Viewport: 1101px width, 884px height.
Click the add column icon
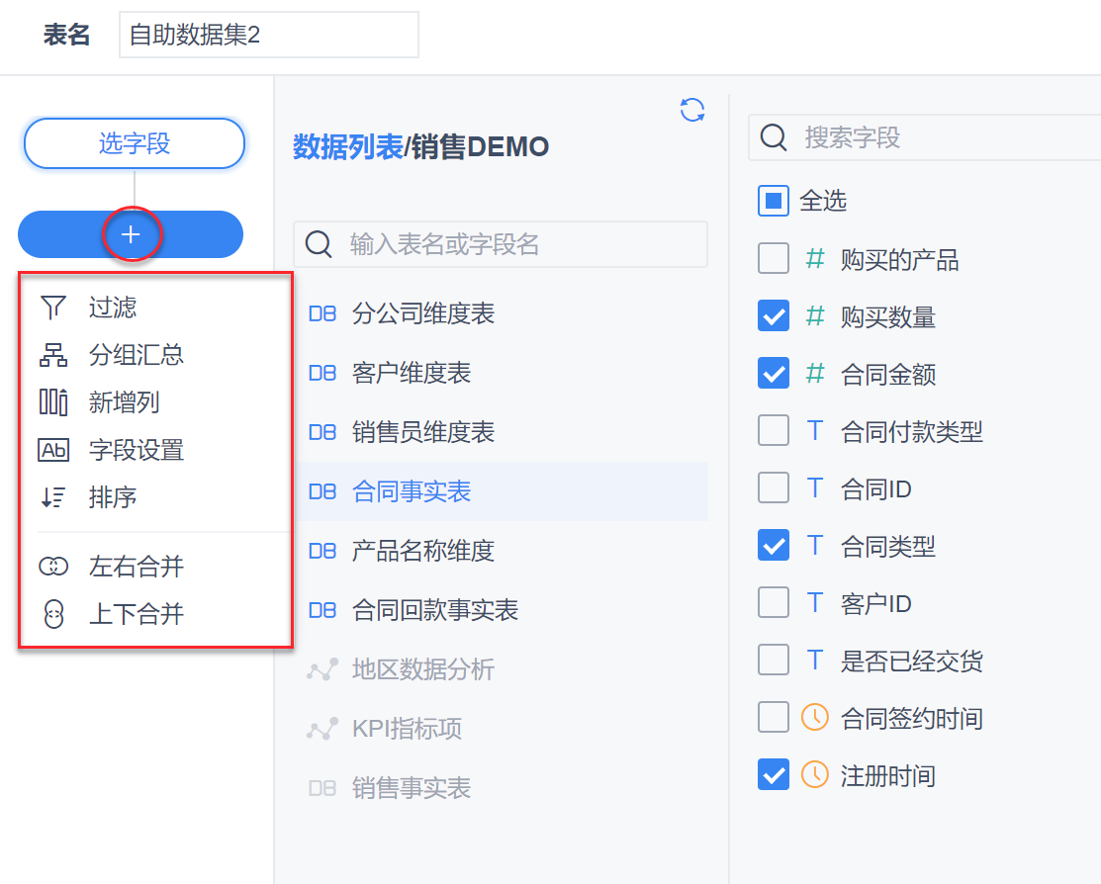click(x=53, y=402)
